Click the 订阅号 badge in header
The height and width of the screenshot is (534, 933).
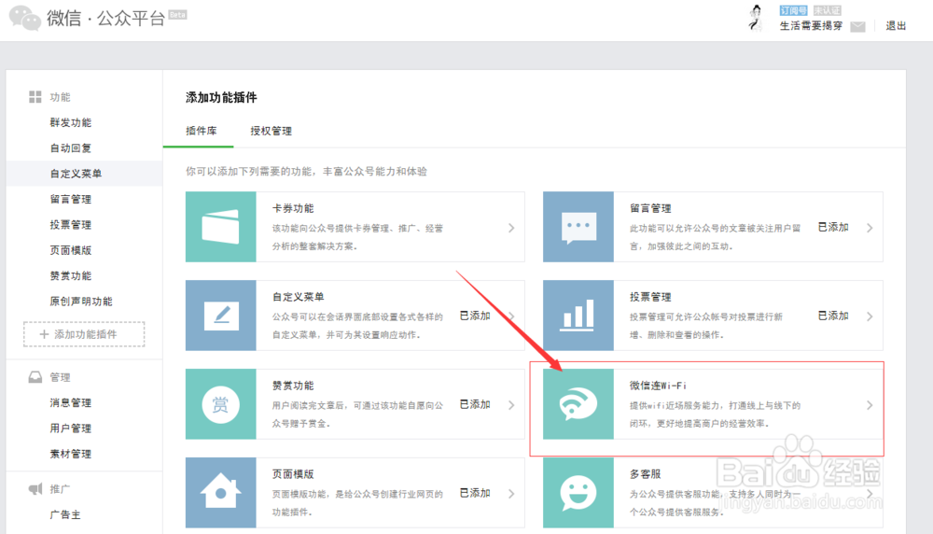[793, 10]
